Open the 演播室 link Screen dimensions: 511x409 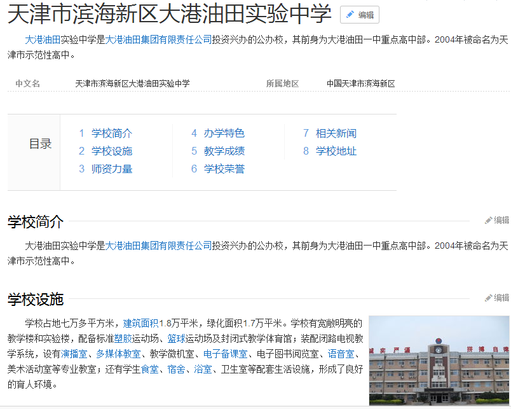click(x=74, y=354)
